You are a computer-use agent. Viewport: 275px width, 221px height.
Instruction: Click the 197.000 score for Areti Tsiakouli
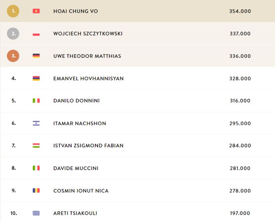tap(240, 213)
